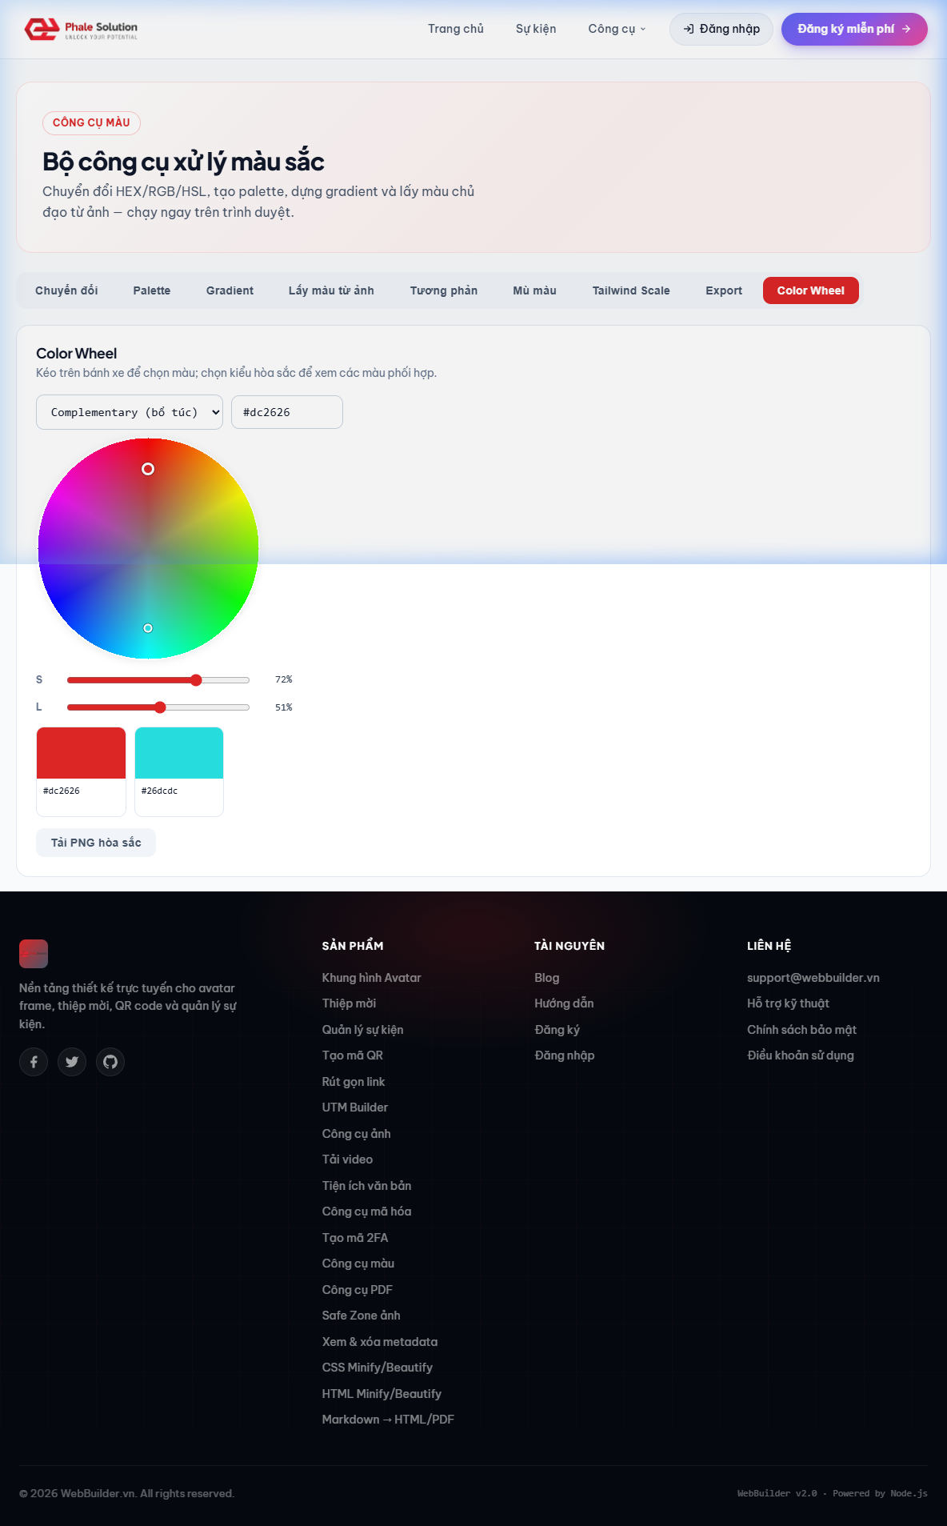Open the Lấy màu từ ảnh tab
This screenshot has height=1526, width=947.
click(331, 290)
